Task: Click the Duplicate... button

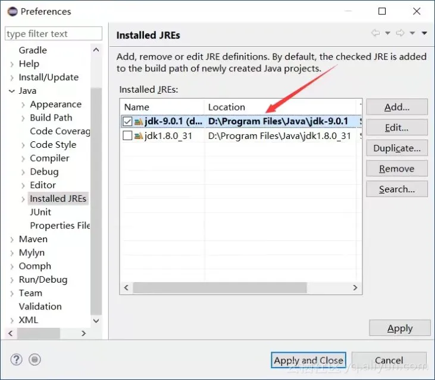Action: coord(397,148)
